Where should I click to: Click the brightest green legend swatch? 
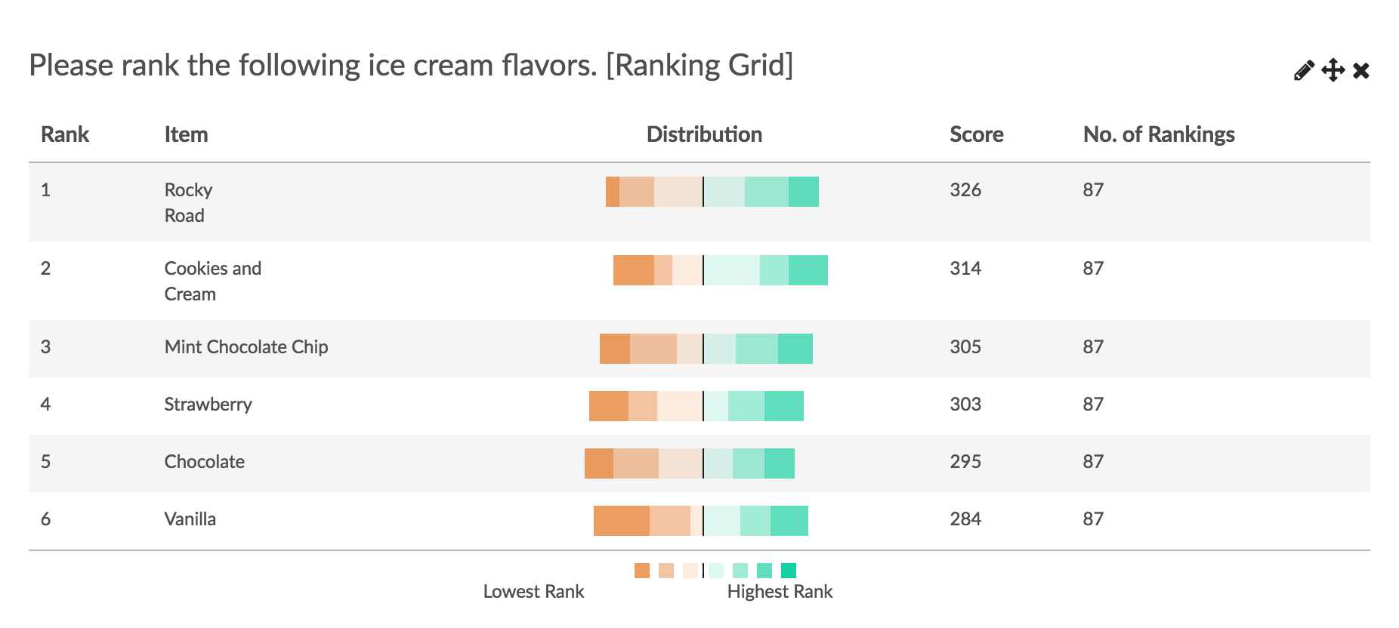pyautogui.click(x=789, y=571)
